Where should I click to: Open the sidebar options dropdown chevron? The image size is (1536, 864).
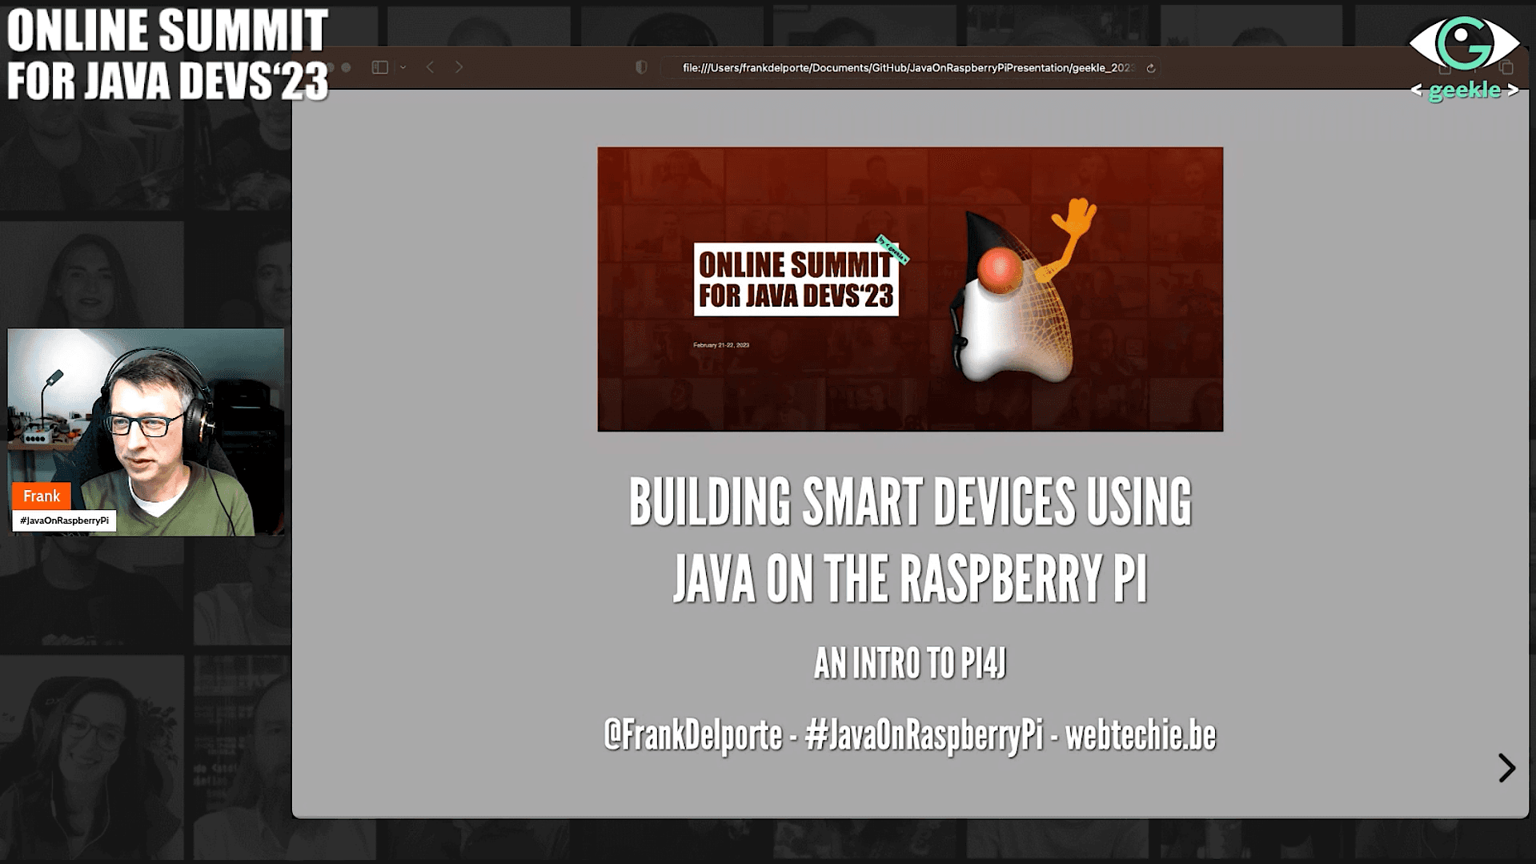point(403,67)
